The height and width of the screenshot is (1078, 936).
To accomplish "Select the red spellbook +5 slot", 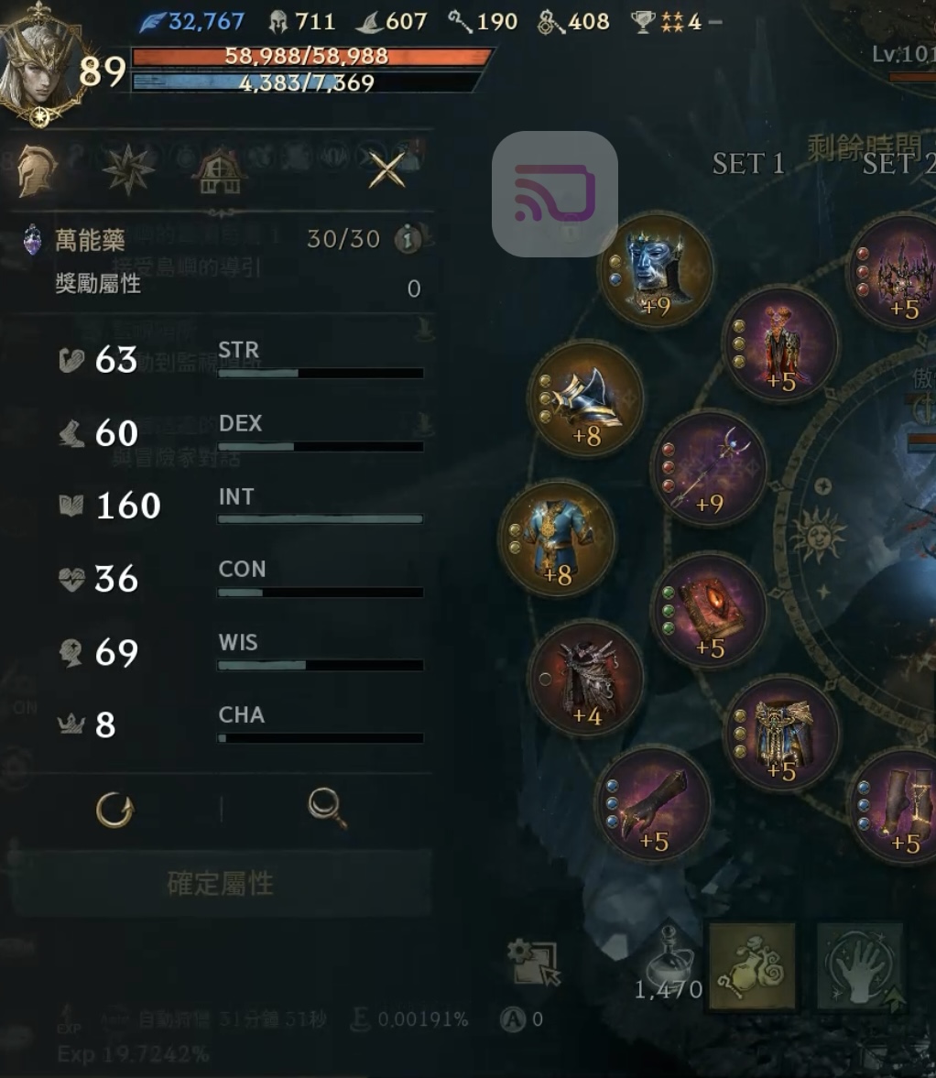I will pyautogui.click(x=709, y=612).
